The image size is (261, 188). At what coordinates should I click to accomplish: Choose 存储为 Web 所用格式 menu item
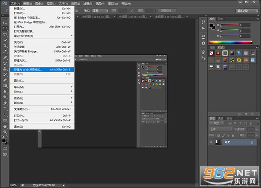pos(42,69)
